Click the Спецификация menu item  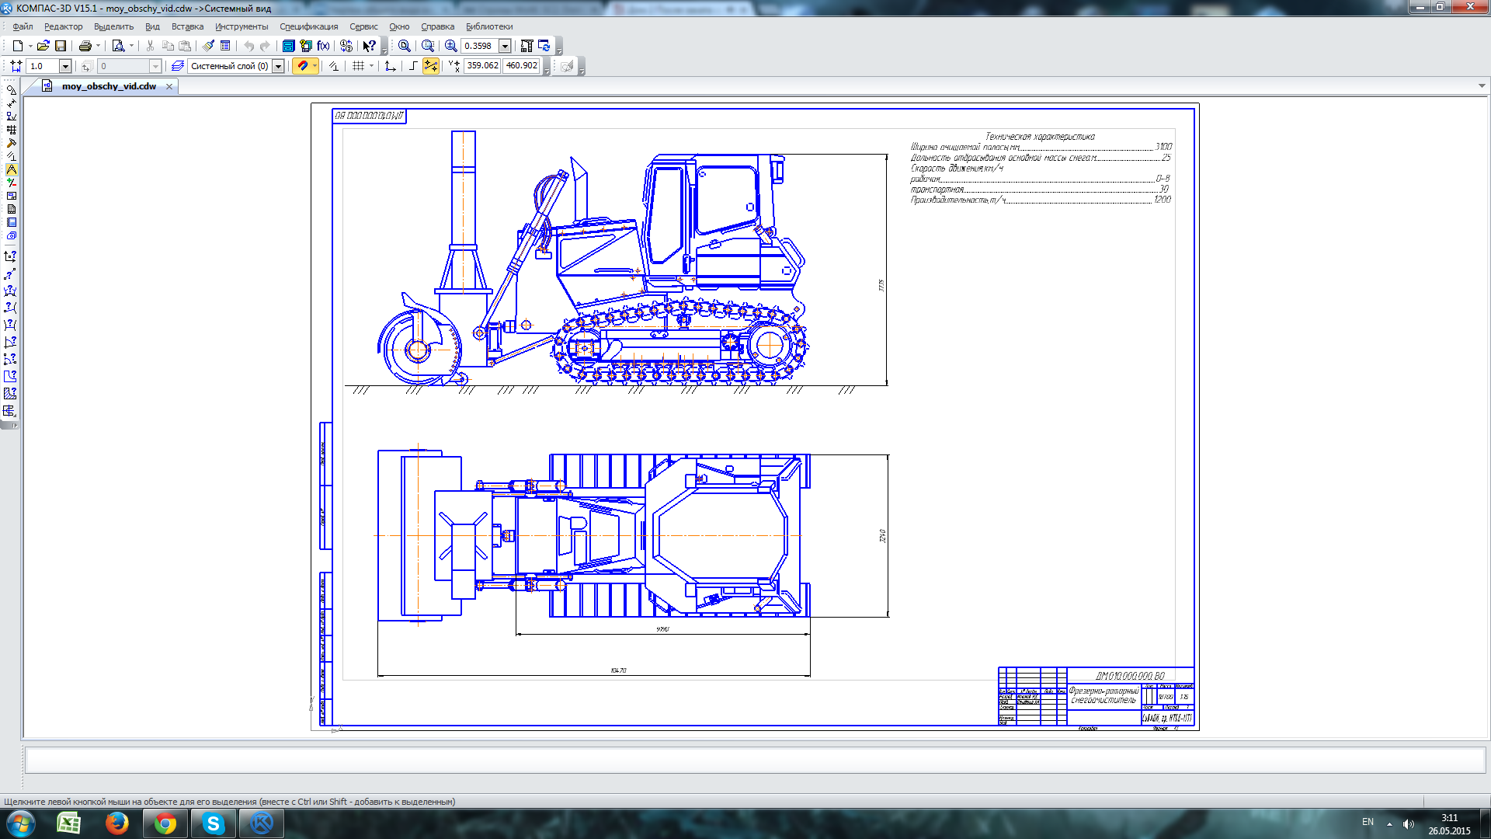pos(312,26)
